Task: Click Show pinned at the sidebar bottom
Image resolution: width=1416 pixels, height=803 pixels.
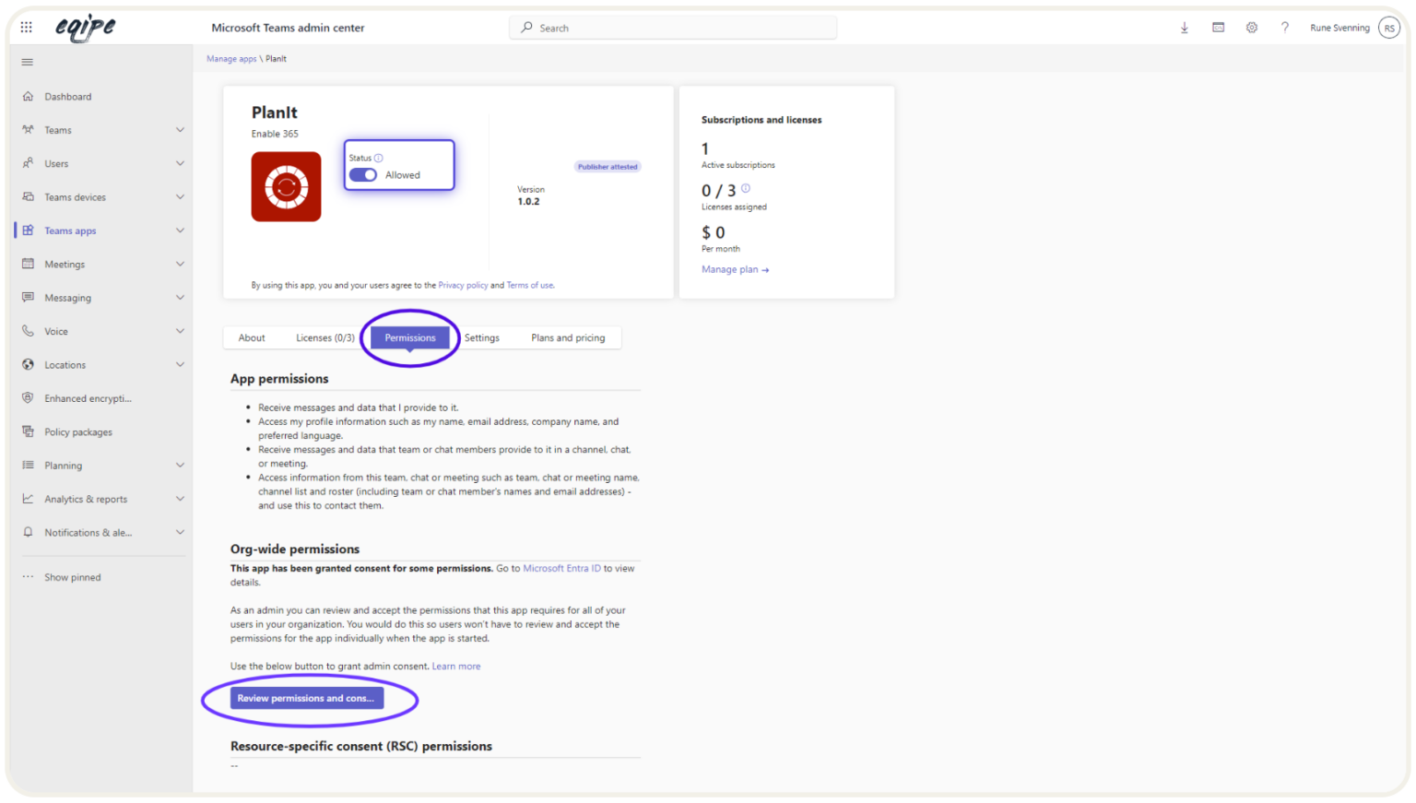Action: click(72, 577)
